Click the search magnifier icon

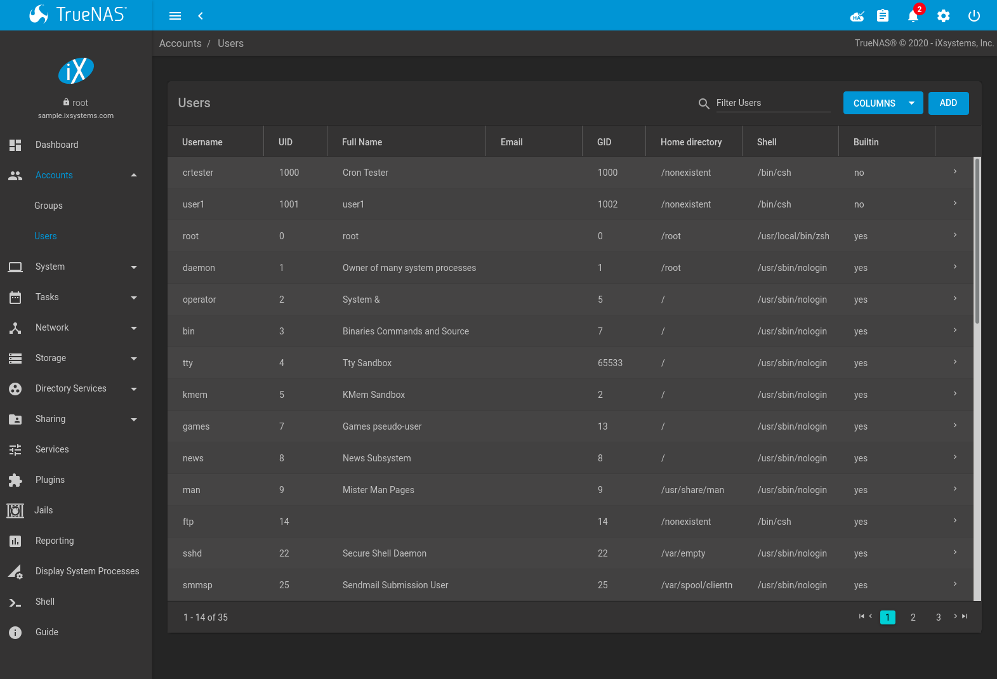(704, 103)
